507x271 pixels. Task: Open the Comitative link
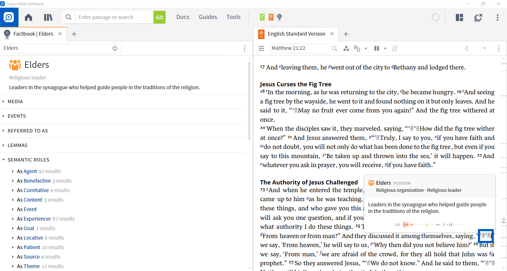click(36, 190)
